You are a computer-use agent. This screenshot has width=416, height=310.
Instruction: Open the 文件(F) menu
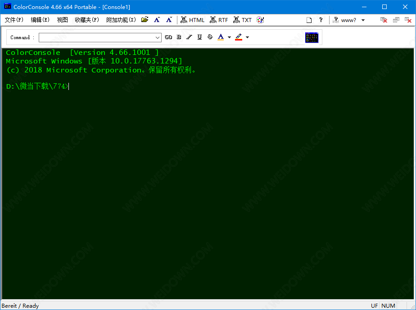(x=14, y=20)
